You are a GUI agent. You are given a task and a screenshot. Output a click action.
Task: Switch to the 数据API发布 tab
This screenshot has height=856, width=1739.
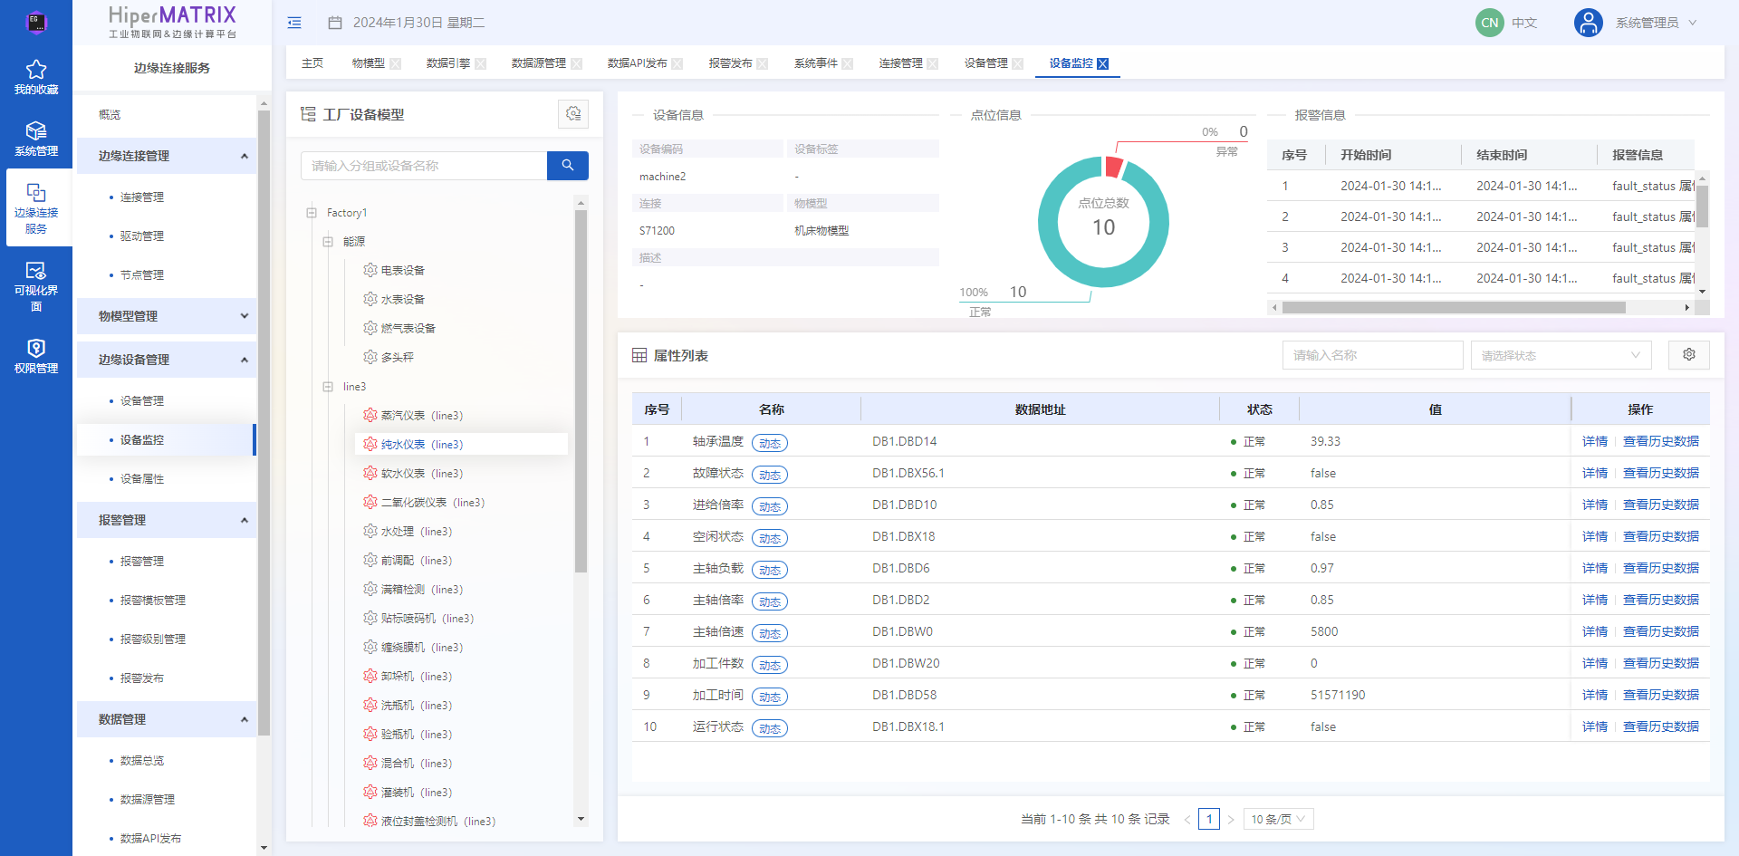coord(638,63)
